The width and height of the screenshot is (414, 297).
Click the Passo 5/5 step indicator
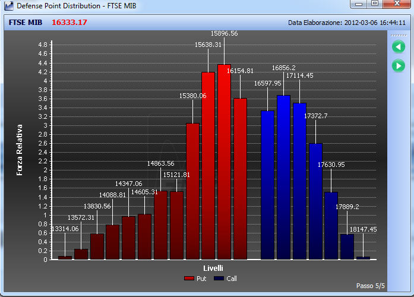click(370, 286)
